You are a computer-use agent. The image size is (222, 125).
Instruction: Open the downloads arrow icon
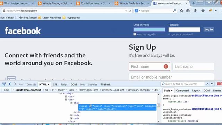(195, 11)
